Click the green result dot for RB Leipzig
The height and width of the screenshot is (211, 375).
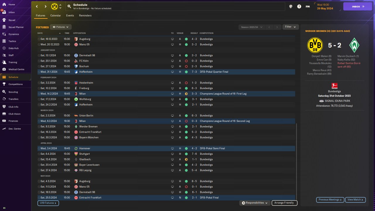point(186,170)
